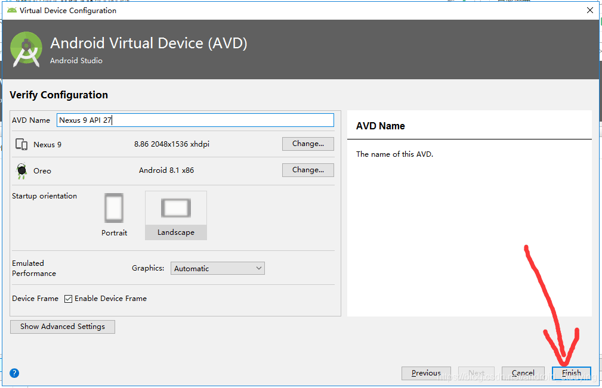The image size is (602, 388).
Task: Click Change button for Nexus 9 device
Action: click(x=308, y=144)
